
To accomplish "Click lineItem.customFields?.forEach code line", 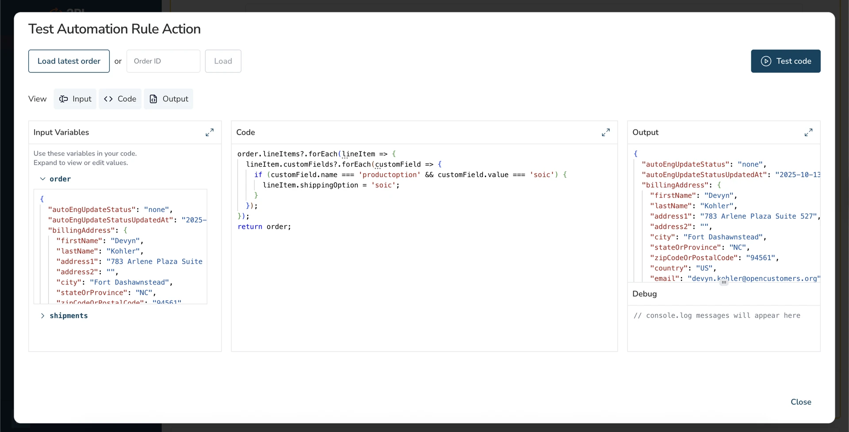I will point(344,164).
